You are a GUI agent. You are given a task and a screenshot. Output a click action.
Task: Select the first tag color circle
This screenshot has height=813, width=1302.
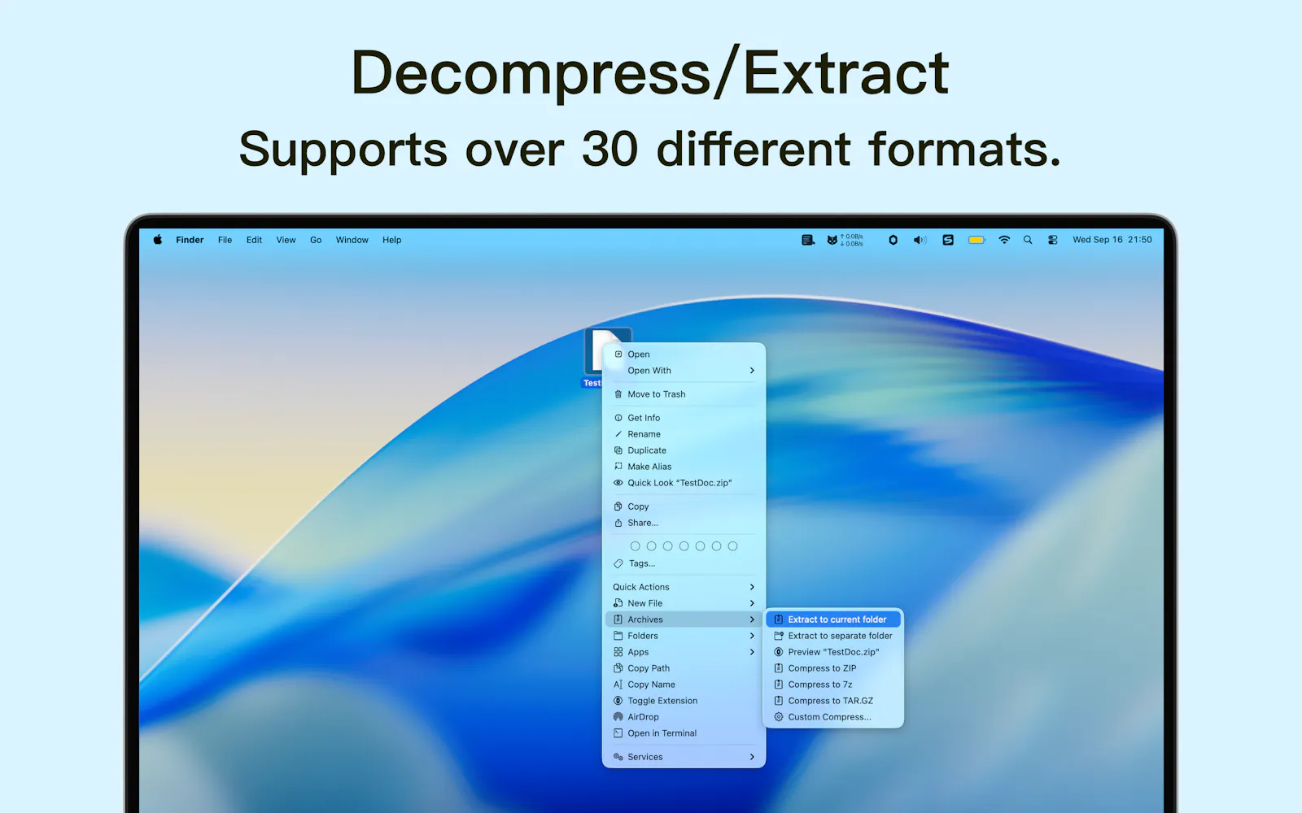pyautogui.click(x=636, y=546)
